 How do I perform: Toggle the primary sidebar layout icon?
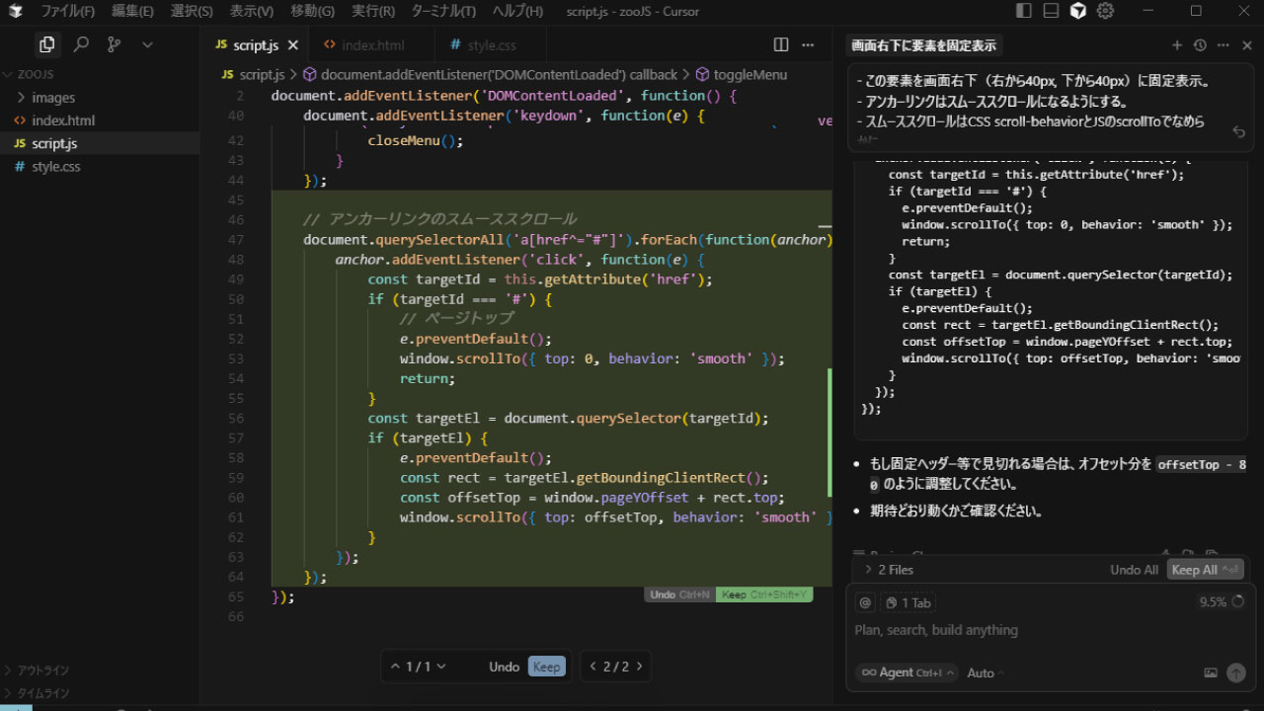[x=1024, y=11]
